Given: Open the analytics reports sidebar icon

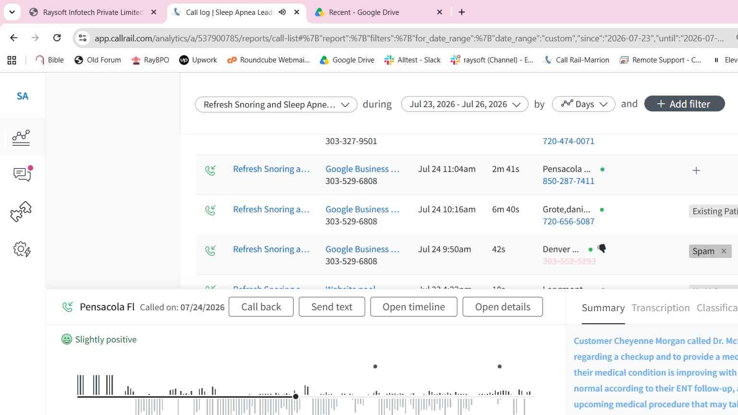Looking at the screenshot, I should [21, 137].
